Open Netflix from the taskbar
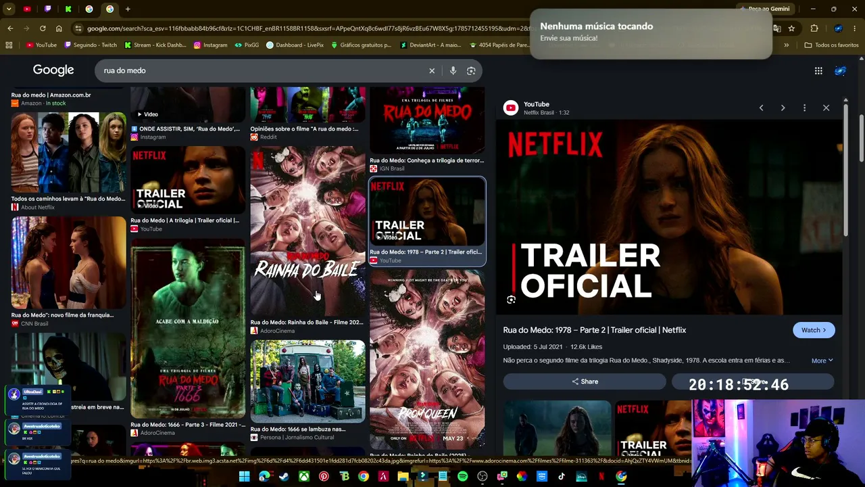This screenshot has height=487, width=865. (601, 476)
